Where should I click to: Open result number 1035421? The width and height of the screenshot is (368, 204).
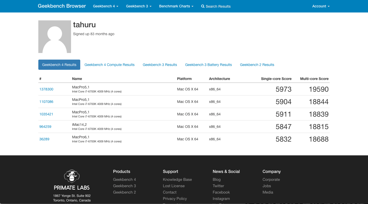pyautogui.click(x=46, y=114)
